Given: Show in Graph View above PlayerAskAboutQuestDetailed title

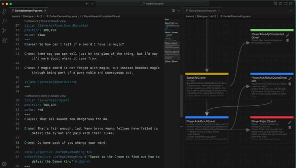Looking at the screenshot, I should click(53, 21).
